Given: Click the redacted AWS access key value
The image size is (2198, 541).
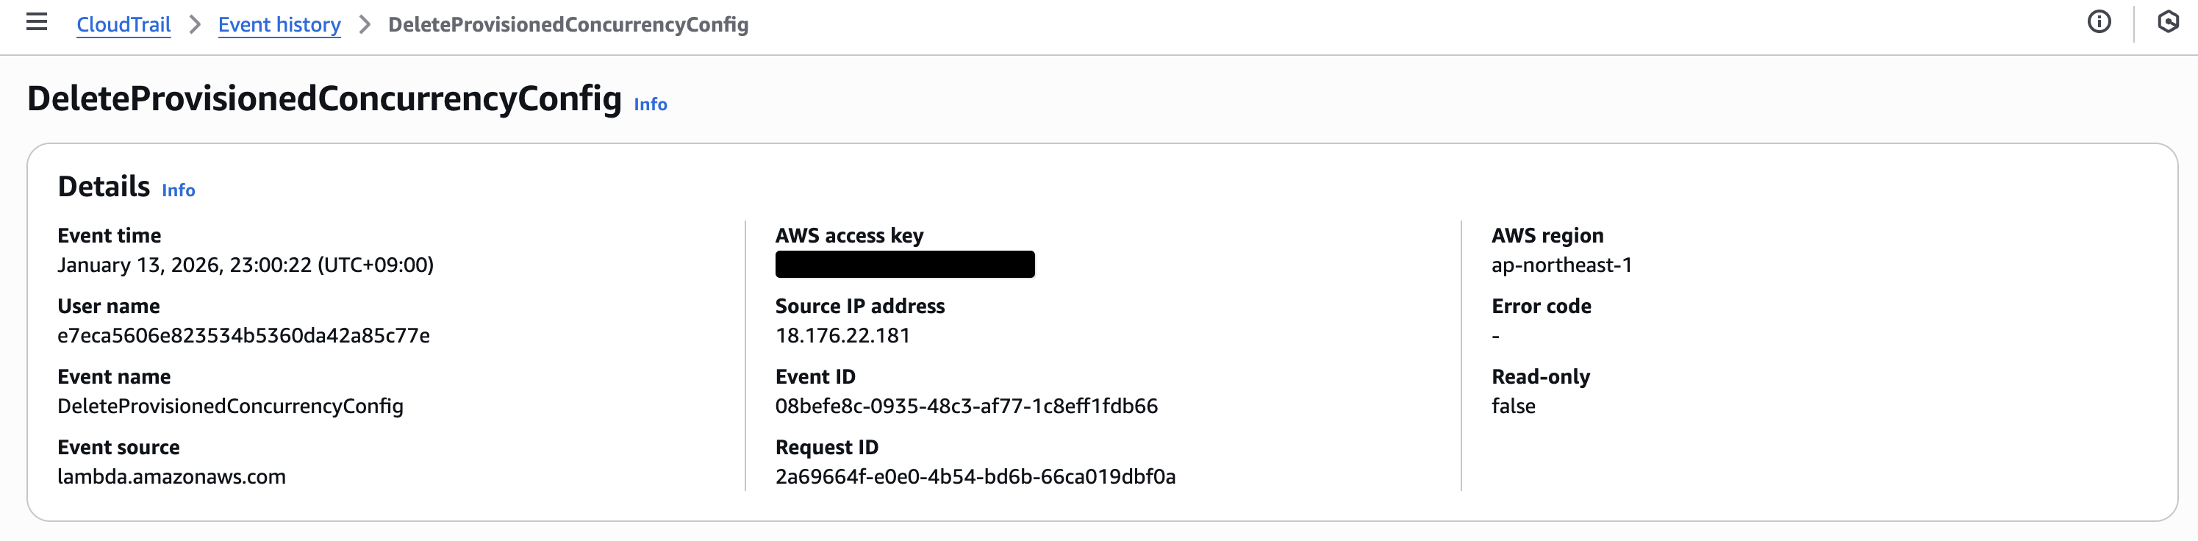Looking at the screenshot, I should coord(904,265).
